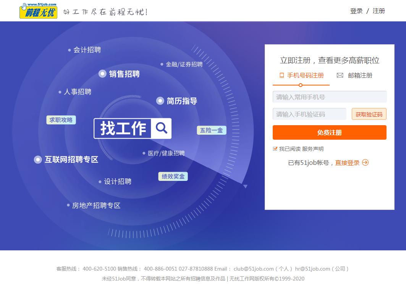The height and width of the screenshot is (287, 406).
Task: Click the circular arrow icon after 直接登录
Action: coord(366,162)
